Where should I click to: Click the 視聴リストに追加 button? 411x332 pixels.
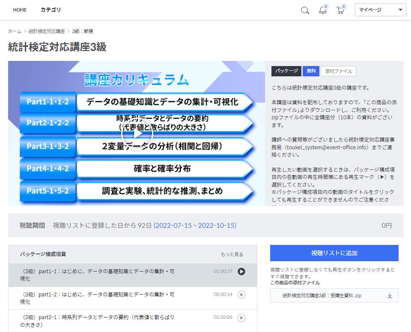[x=334, y=253]
